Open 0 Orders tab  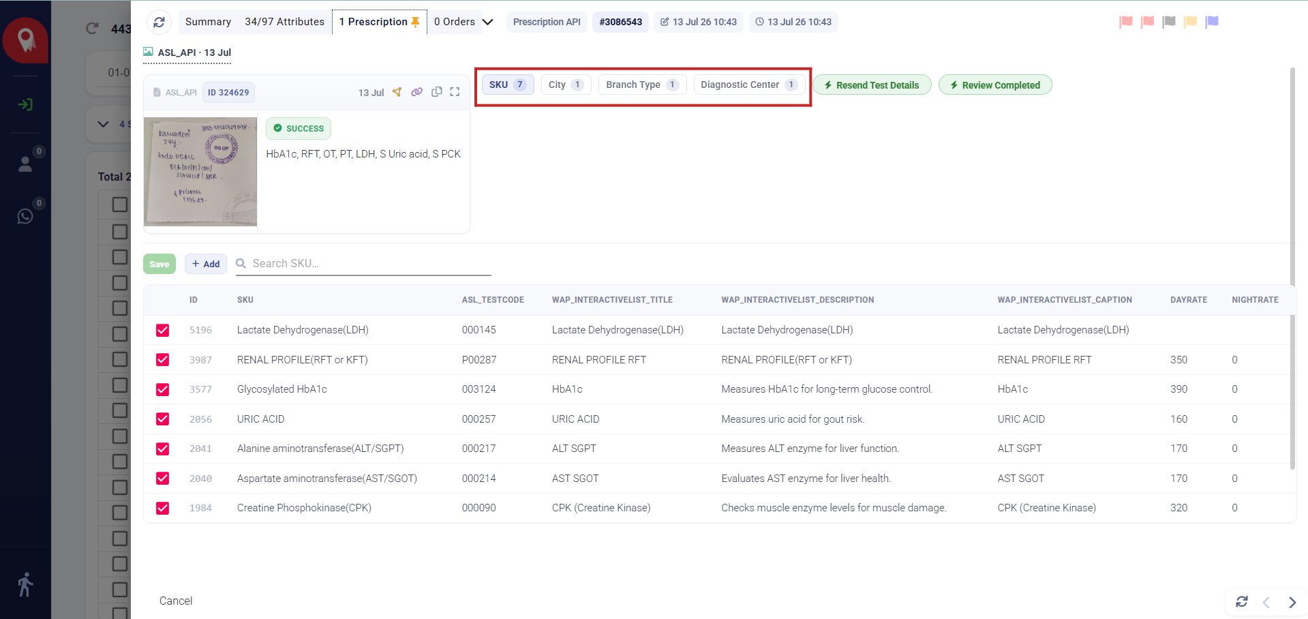(455, 22)
